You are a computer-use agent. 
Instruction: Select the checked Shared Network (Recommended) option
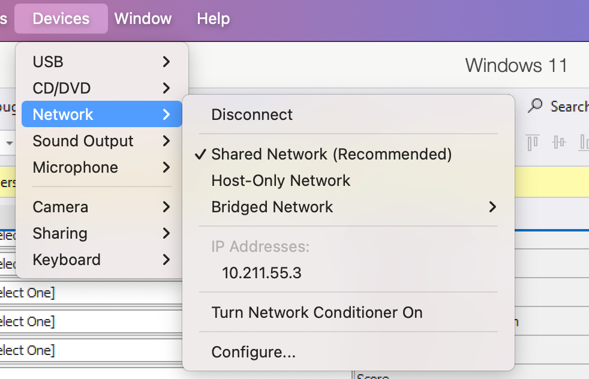(x=348, y=154)
